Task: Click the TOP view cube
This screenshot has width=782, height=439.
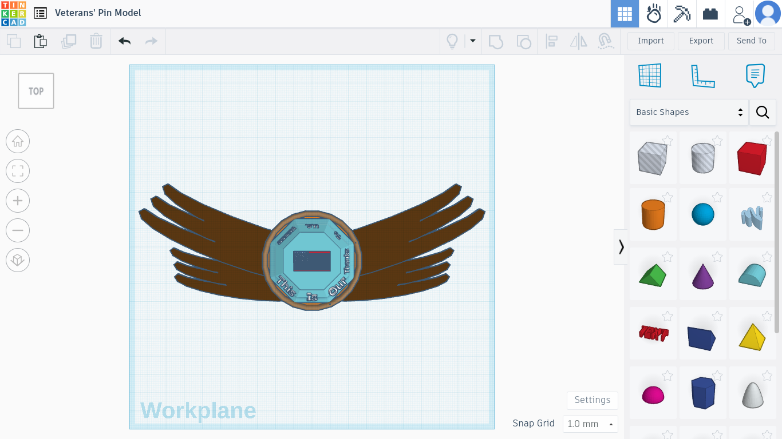Action: 36,91
